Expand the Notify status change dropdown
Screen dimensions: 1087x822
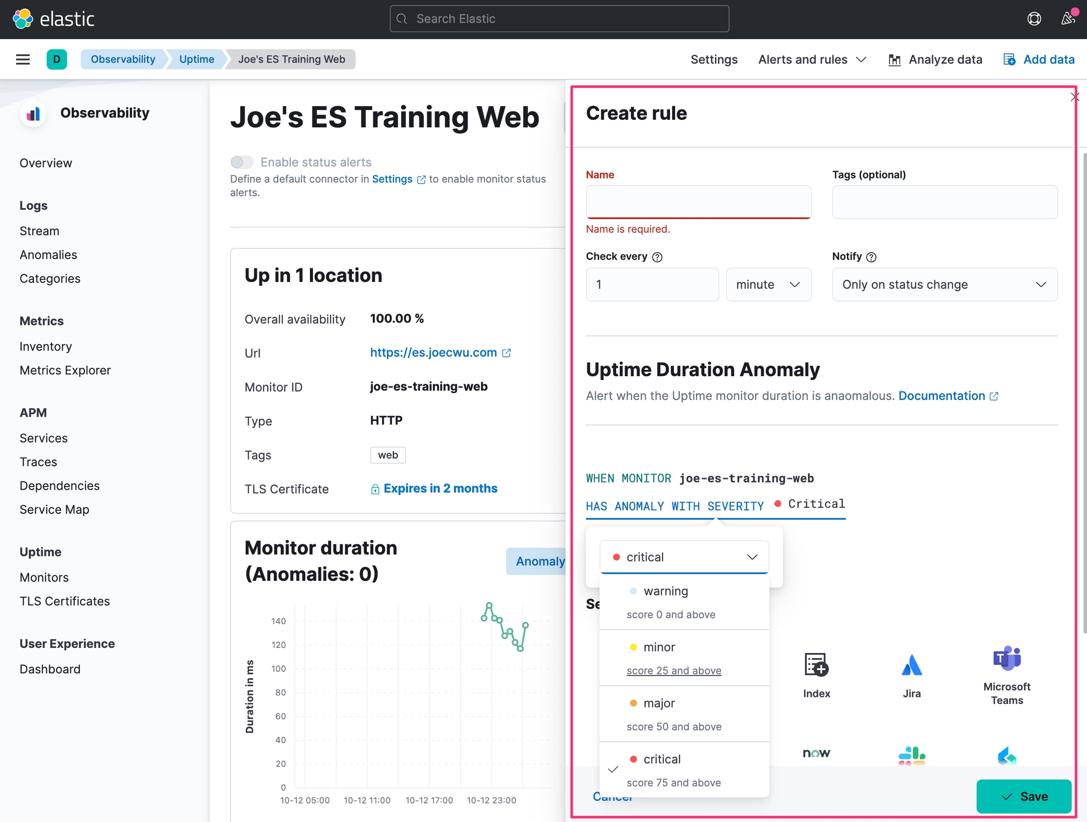pyautogui.click(x=944, y=285)
